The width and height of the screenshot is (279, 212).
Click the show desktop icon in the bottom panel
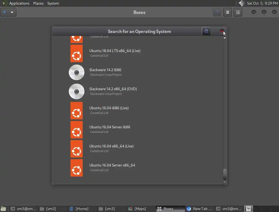3,209
